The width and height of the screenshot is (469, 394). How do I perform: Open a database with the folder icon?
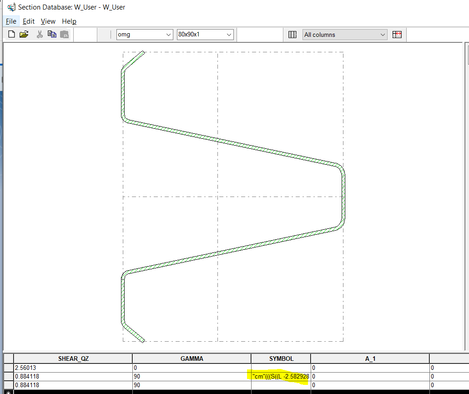pyautogui.click(x=24, y=35)
